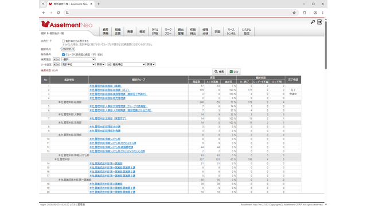The height and width of the screenshot is (206, 367).
Task: Open the inventory group link in row No 5
Action: click(119, 106)
